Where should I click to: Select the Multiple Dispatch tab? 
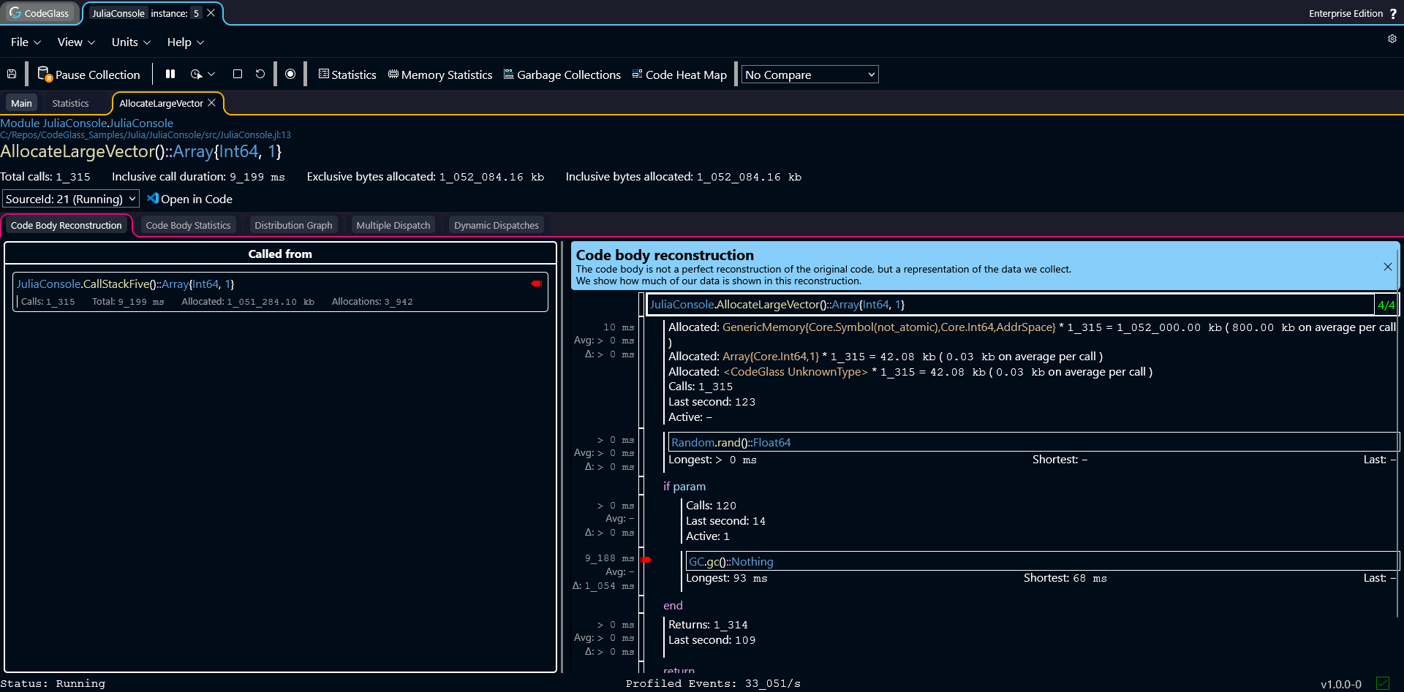click(x=393, y=225)
